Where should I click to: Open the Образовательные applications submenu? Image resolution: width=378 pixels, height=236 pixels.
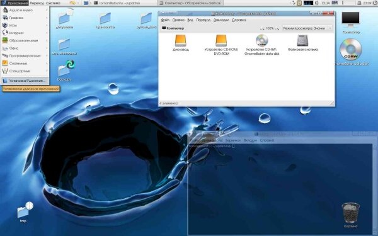pyautogui.click(x=25, y=40)
